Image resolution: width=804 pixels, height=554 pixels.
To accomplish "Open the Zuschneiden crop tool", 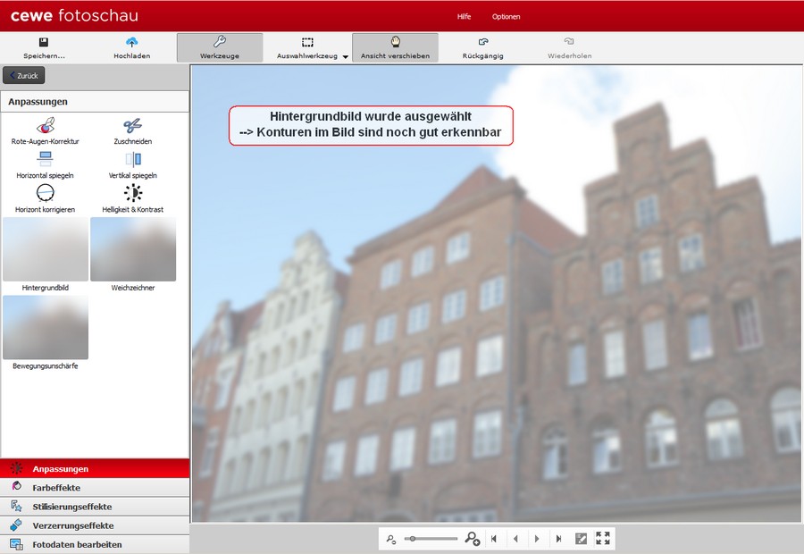I will click(x=133, y=126).
